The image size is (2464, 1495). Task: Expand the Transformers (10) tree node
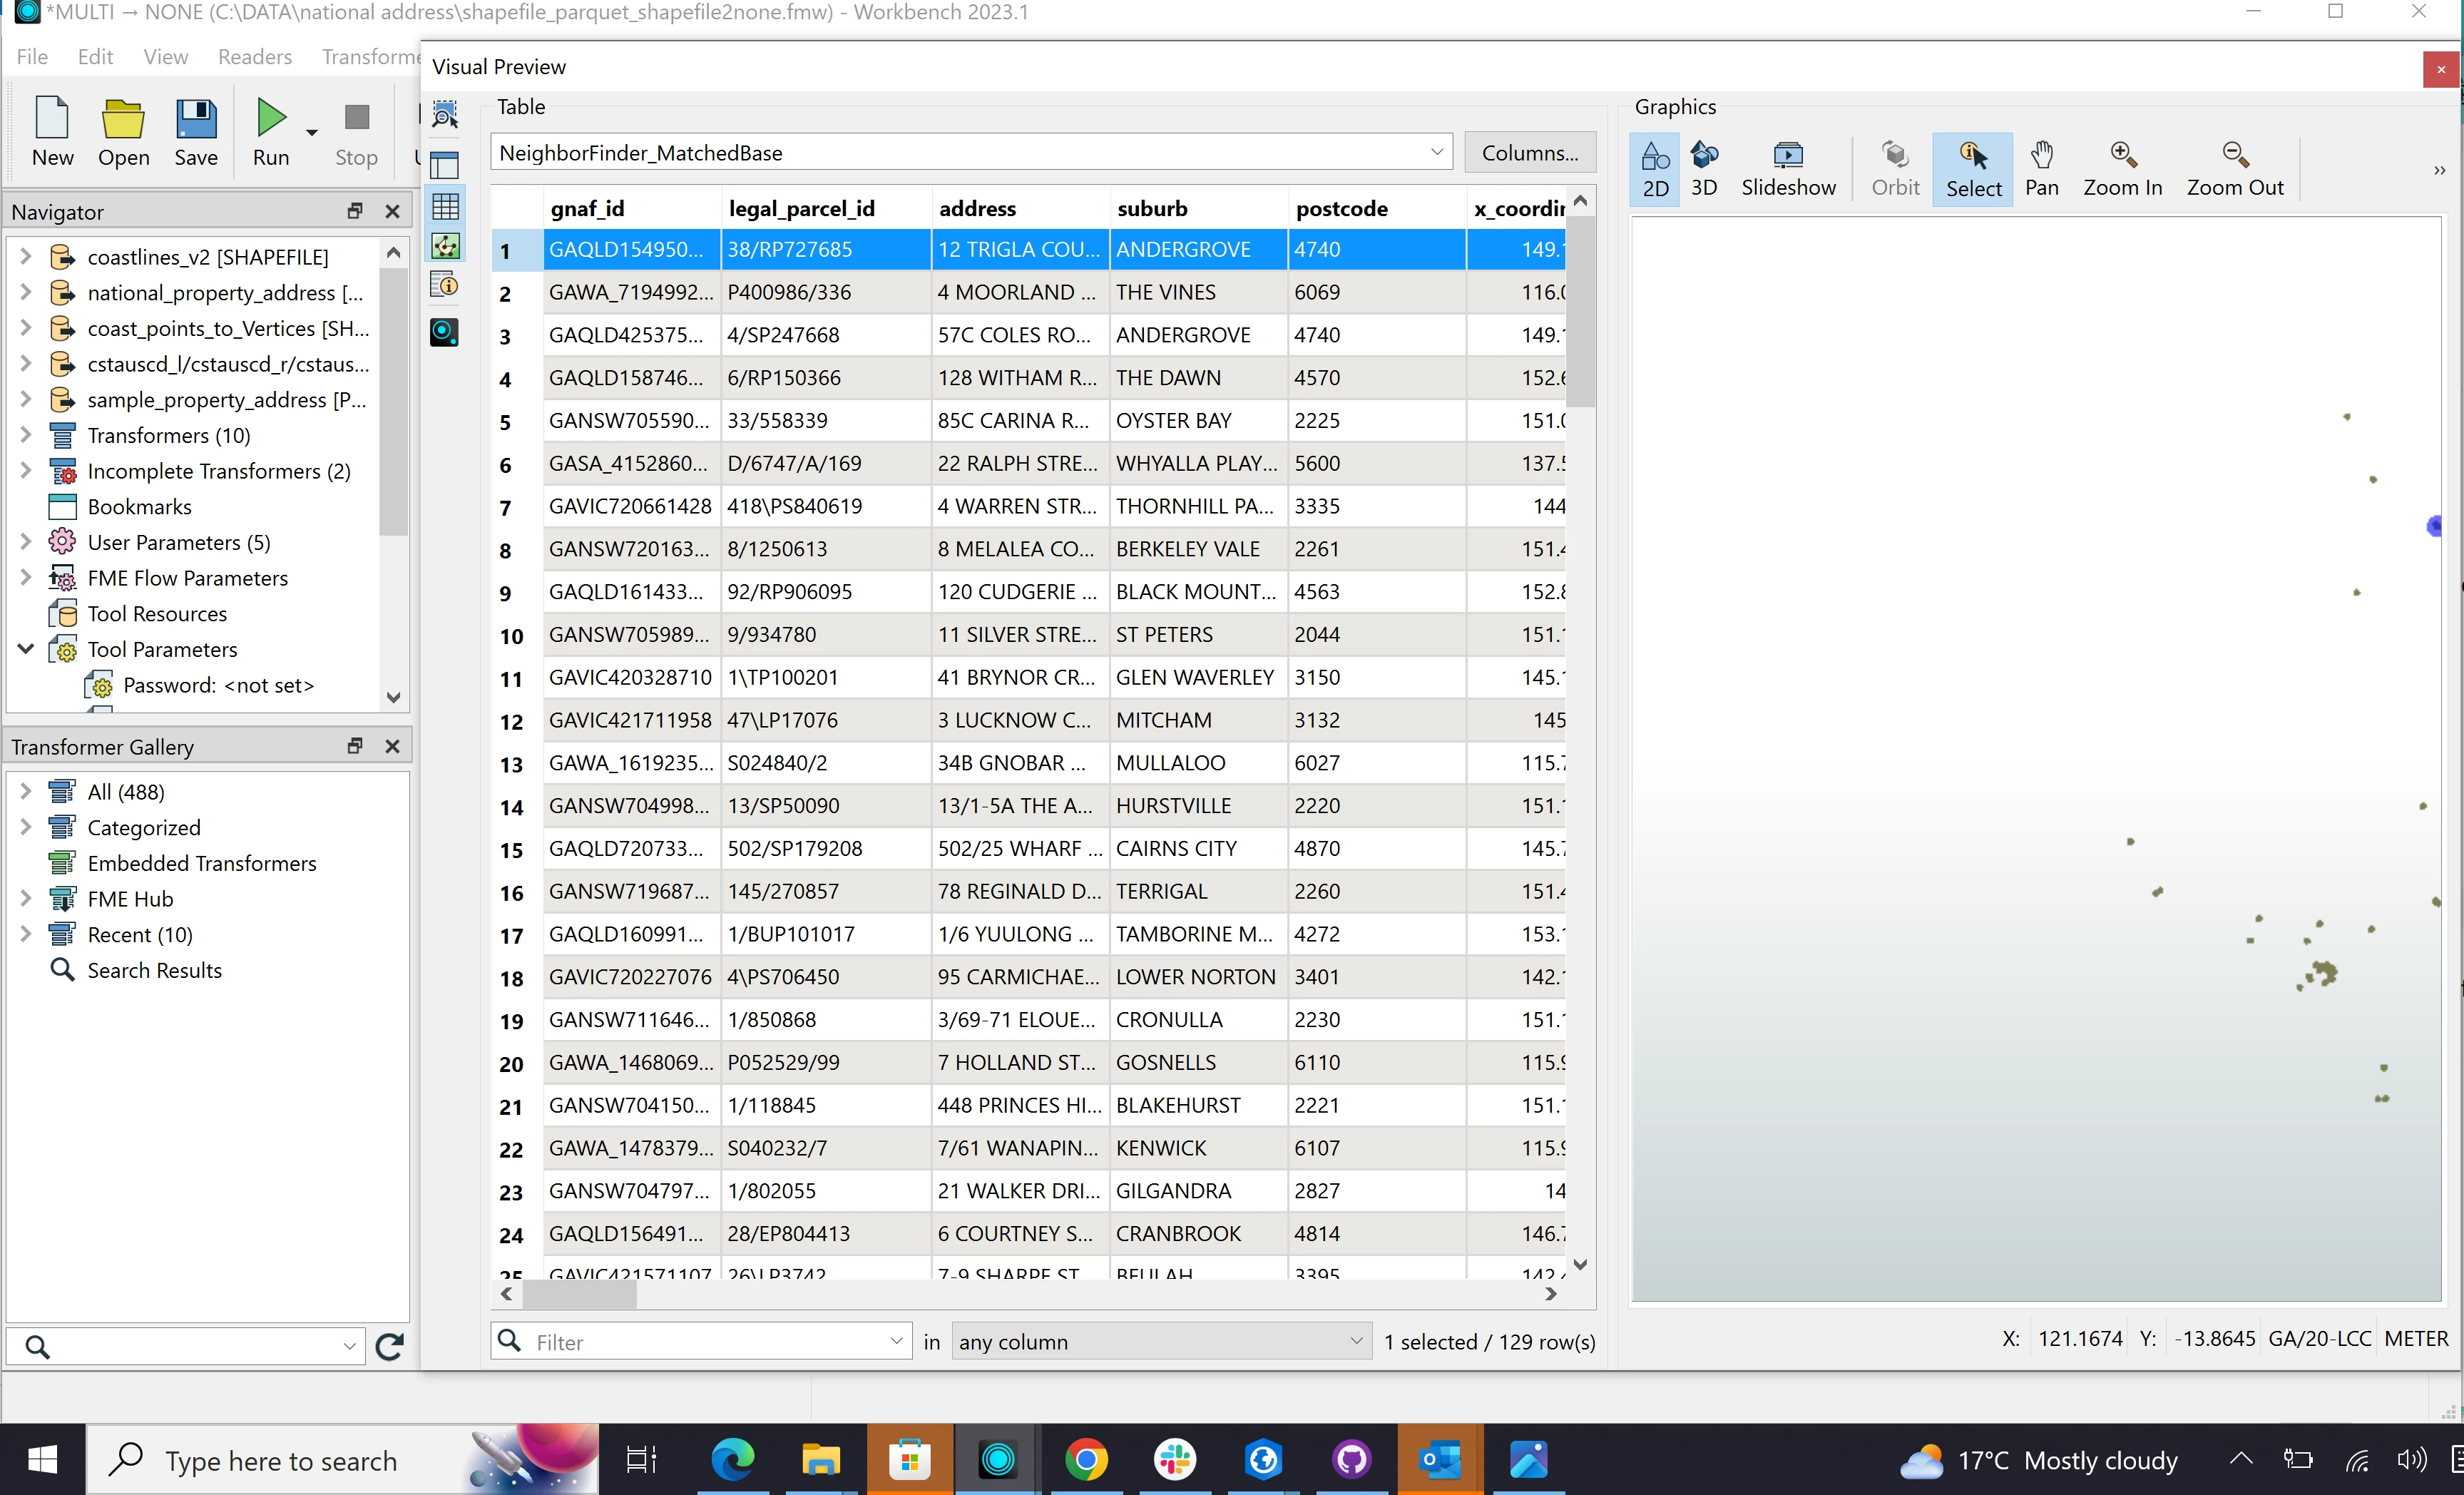click(26, 435)
